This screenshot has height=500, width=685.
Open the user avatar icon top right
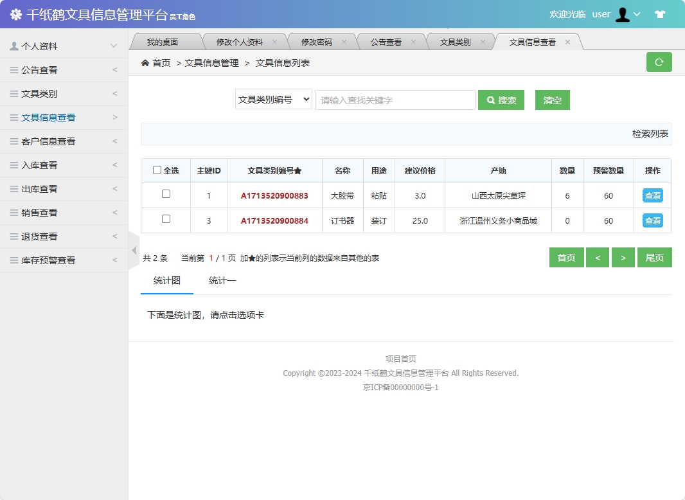coord(623,14)
